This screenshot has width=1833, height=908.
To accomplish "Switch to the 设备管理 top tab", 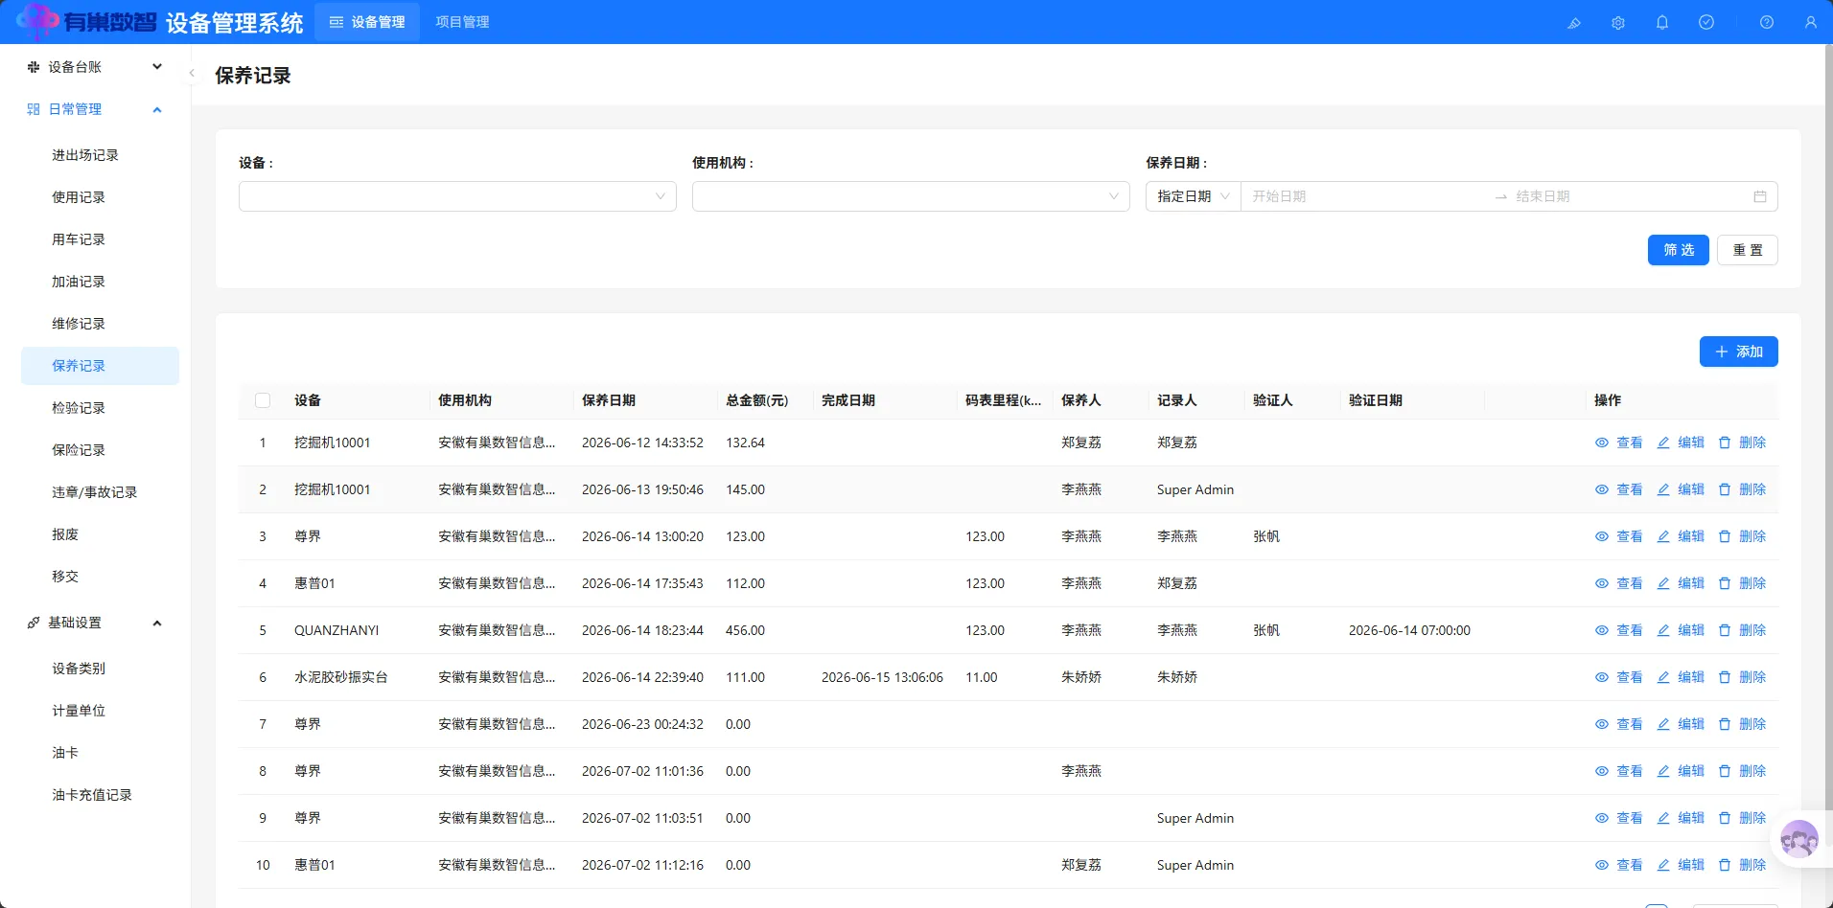I will pyautogui.click(x=367, y=22).
